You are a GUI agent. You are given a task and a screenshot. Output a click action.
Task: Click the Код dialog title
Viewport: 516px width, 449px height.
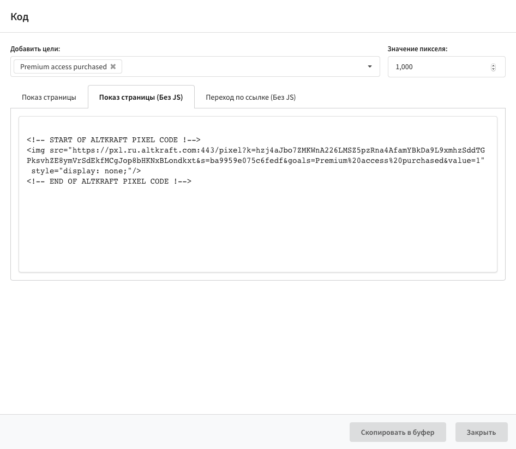[20, 16]
